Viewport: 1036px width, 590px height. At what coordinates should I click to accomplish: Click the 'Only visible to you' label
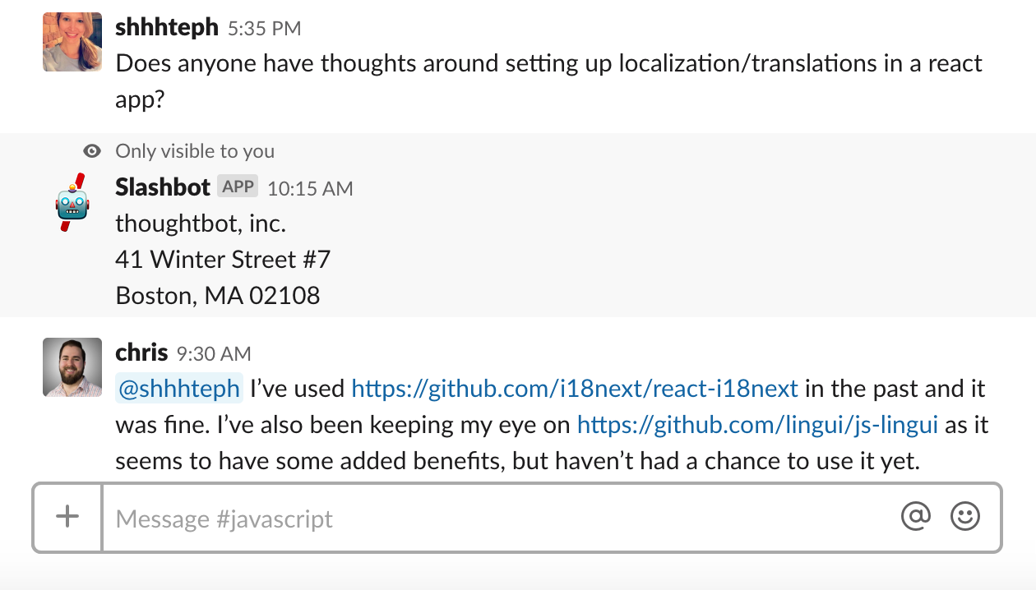(195, 151)
